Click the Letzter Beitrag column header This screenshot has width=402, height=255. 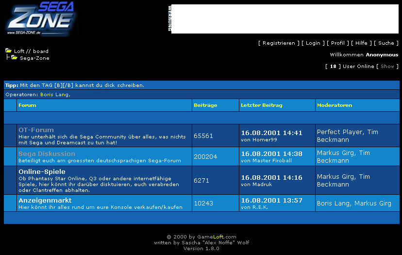coord(262,105)
